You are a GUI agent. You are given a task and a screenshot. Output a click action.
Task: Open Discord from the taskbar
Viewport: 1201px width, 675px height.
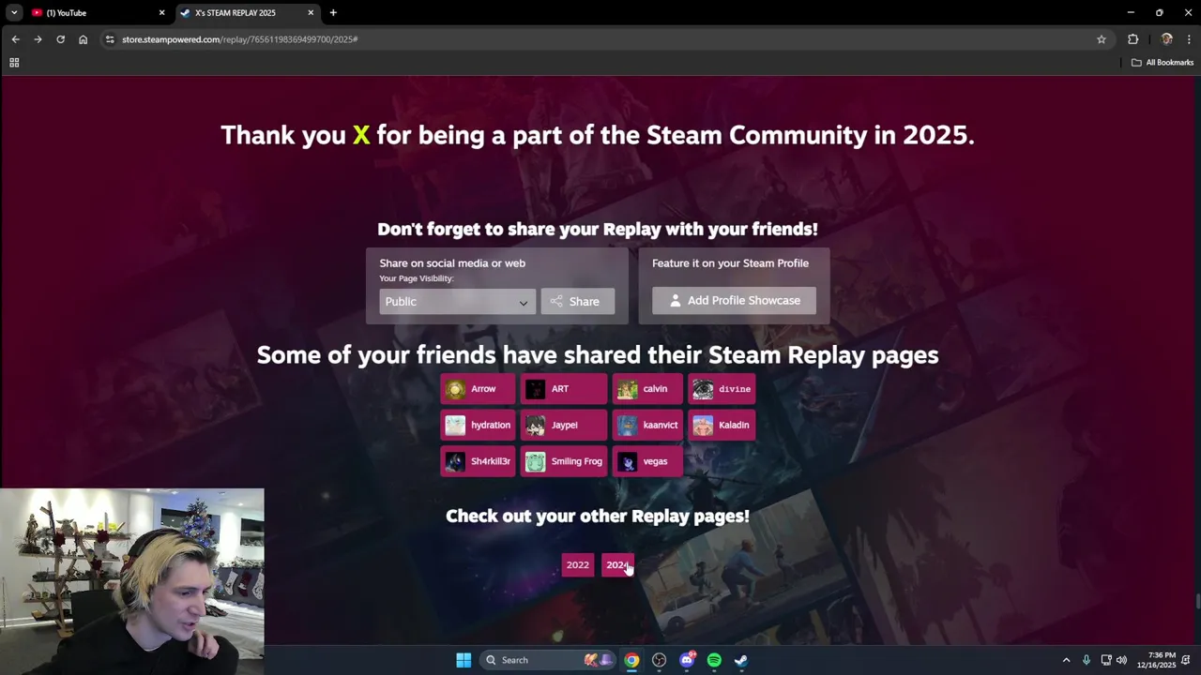687,660
